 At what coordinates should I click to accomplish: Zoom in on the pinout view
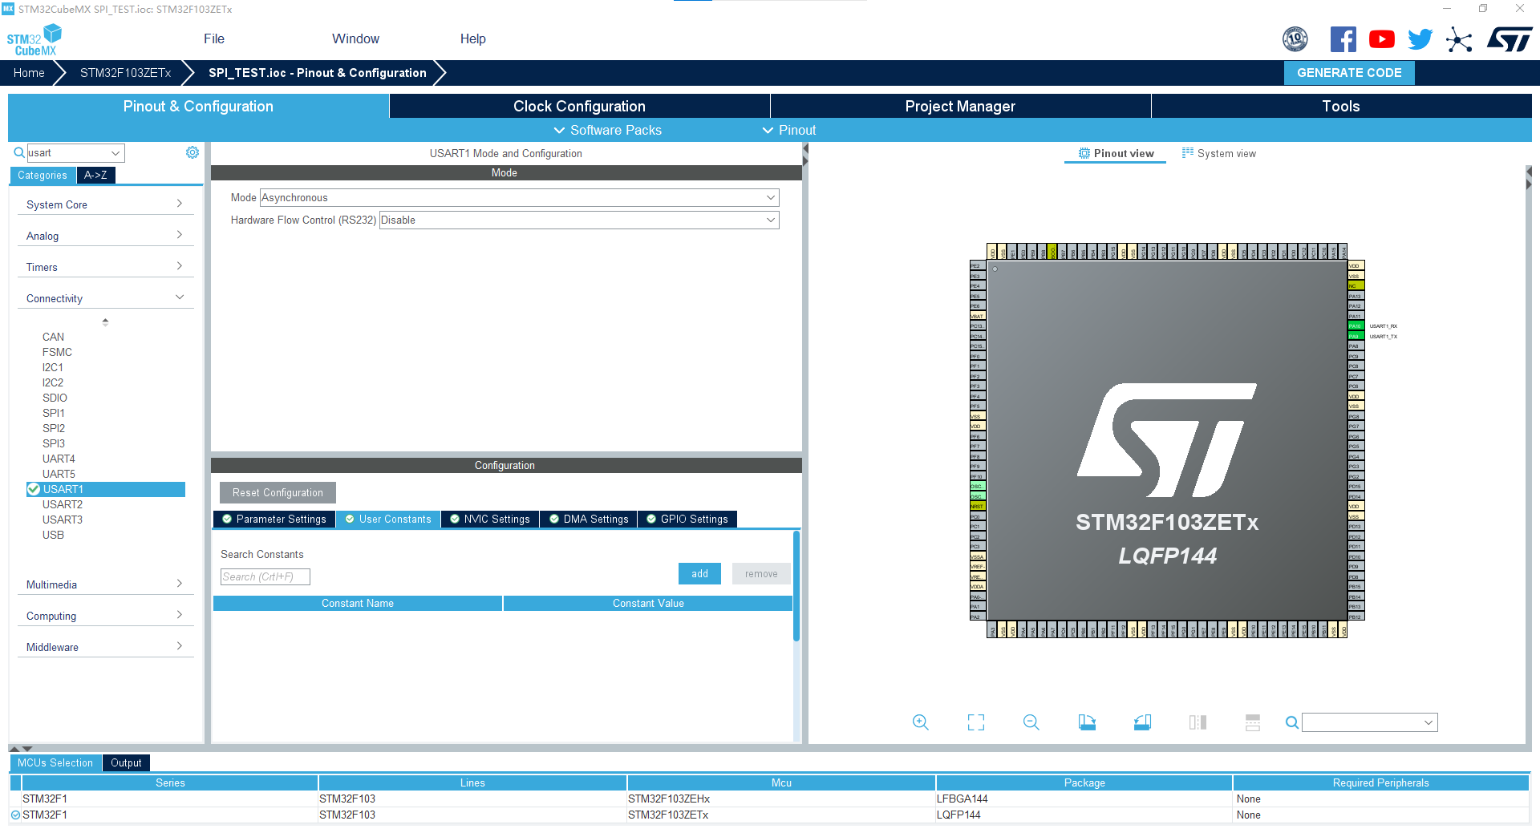(x=920, y=722)
